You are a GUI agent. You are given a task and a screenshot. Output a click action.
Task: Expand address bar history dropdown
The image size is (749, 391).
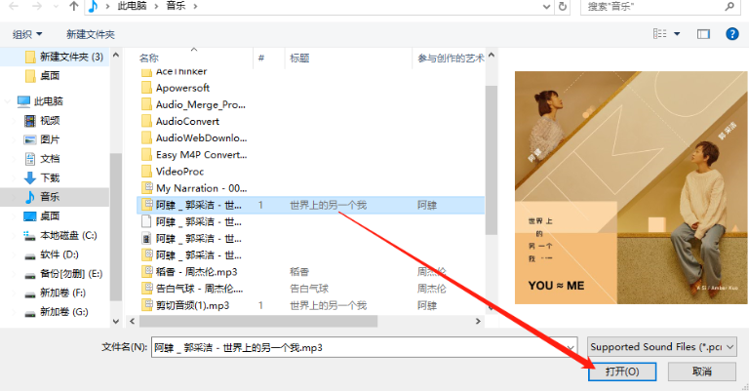tap(547, 7)
